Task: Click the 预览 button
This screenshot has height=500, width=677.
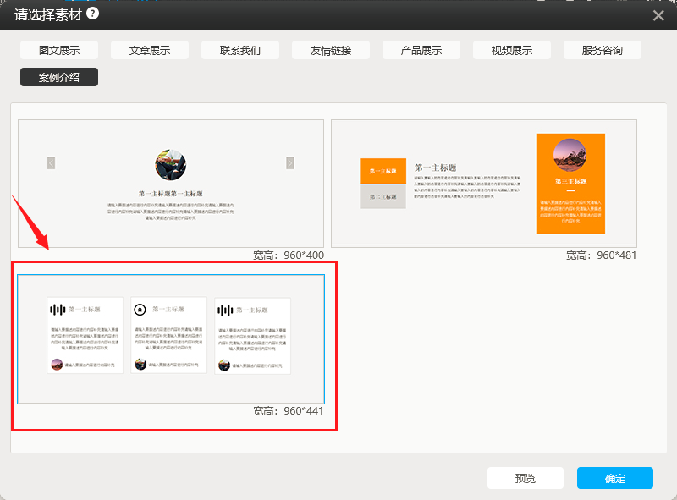Action: 526,478
